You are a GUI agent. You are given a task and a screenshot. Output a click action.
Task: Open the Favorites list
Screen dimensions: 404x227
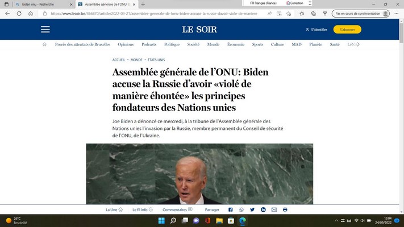(302, 14)
